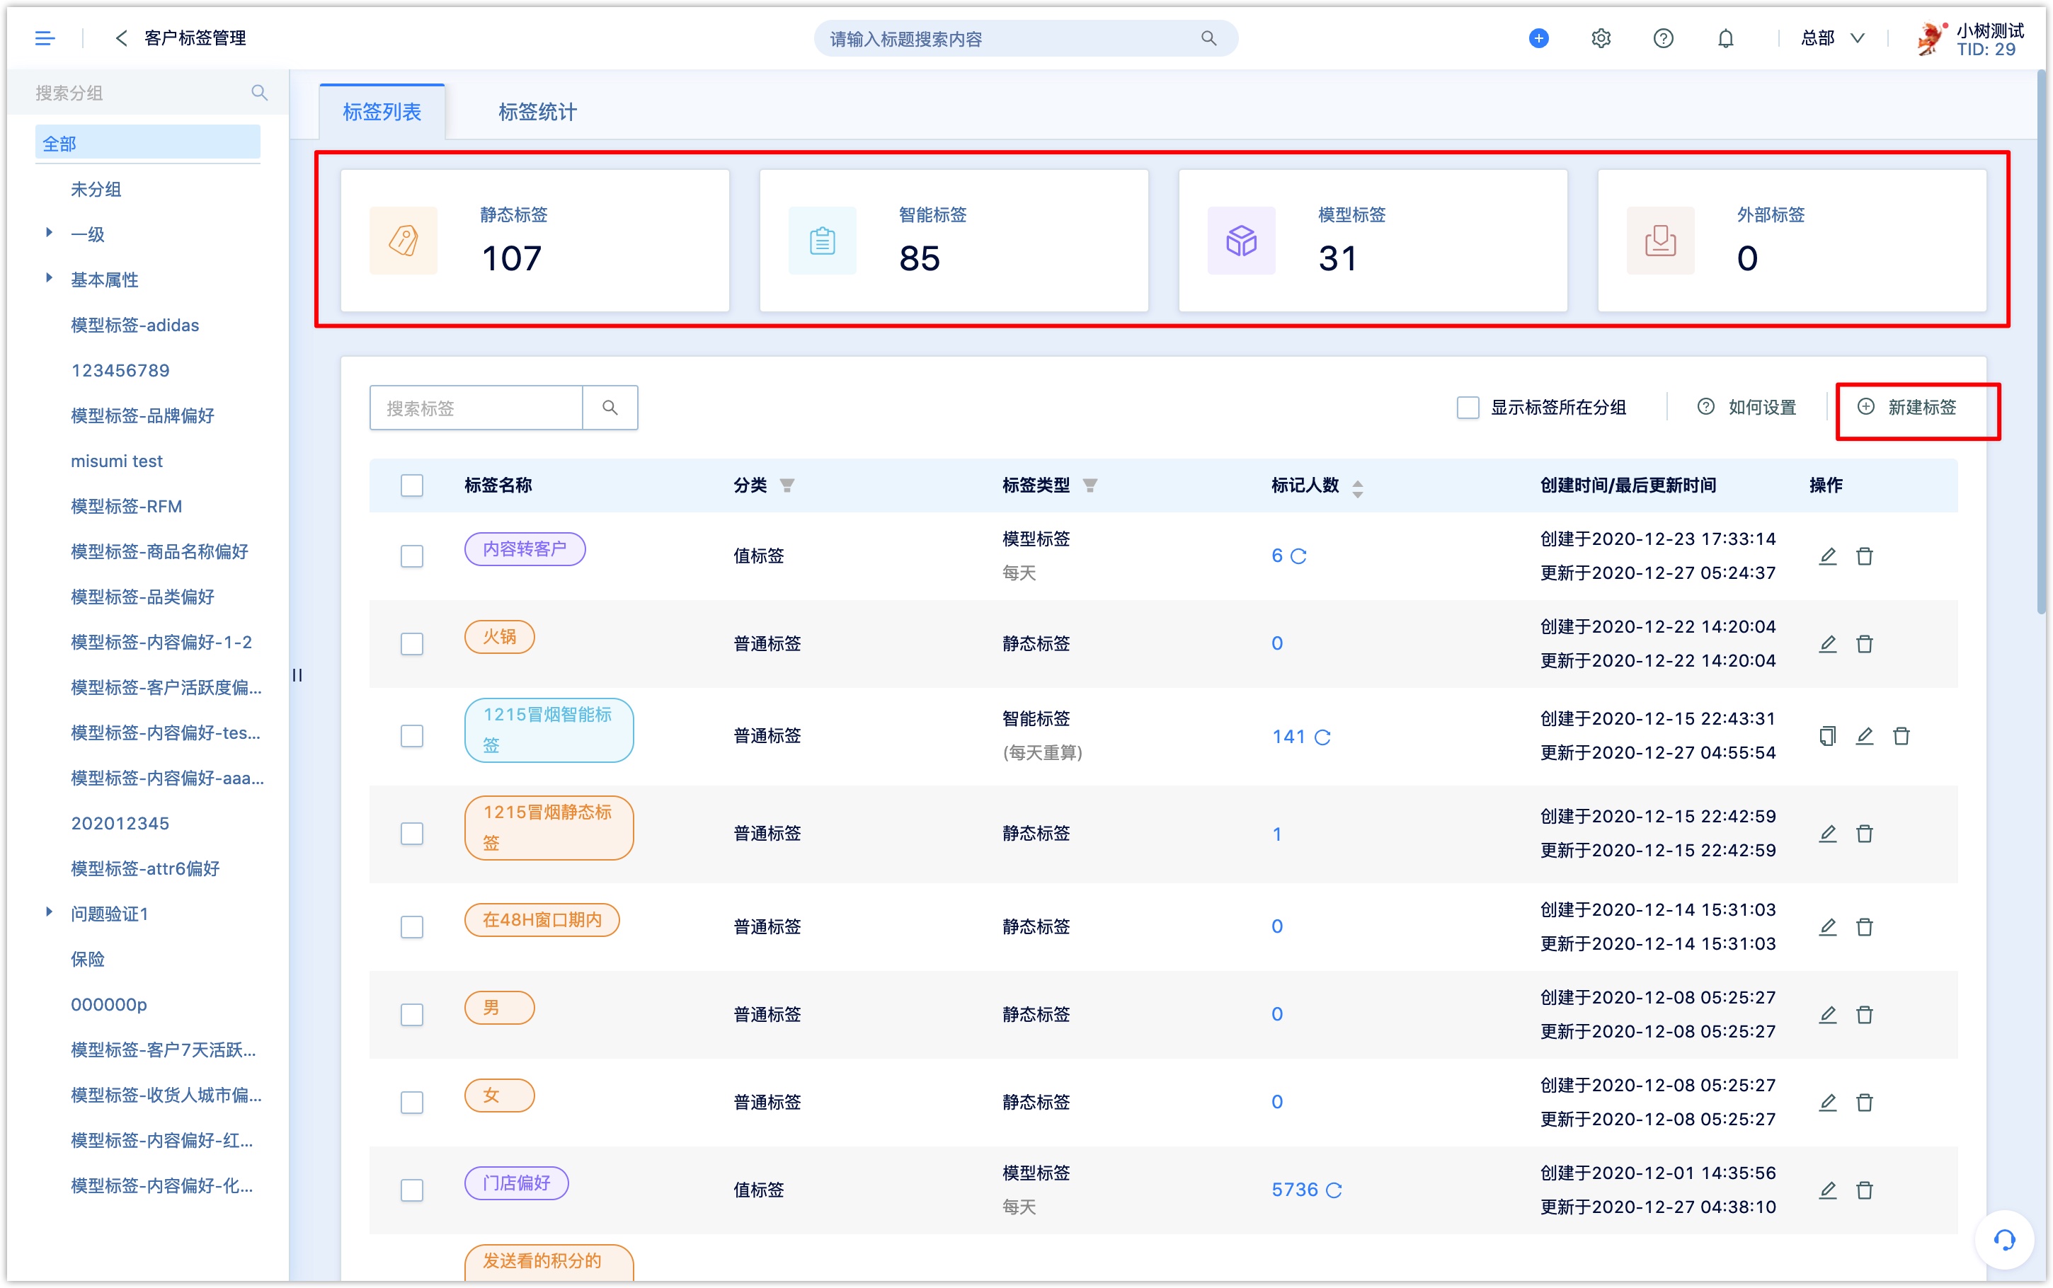Click the search icon in 搜索分组 field
This screenshot has height=1288, width=2053.
tap(259, 93)
